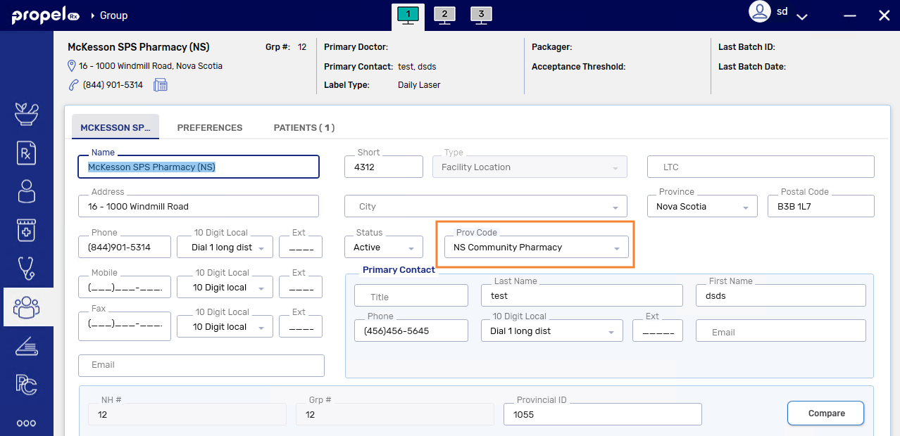Click the fax machine icon beside phone number
900x436 pixels.
pyautogui.click(x=160, y=85)
